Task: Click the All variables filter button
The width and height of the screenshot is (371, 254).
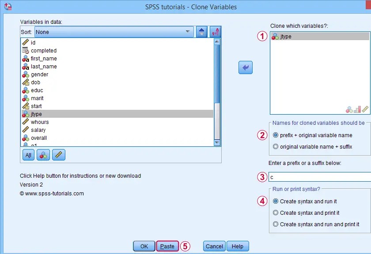Action: (28, 155)
